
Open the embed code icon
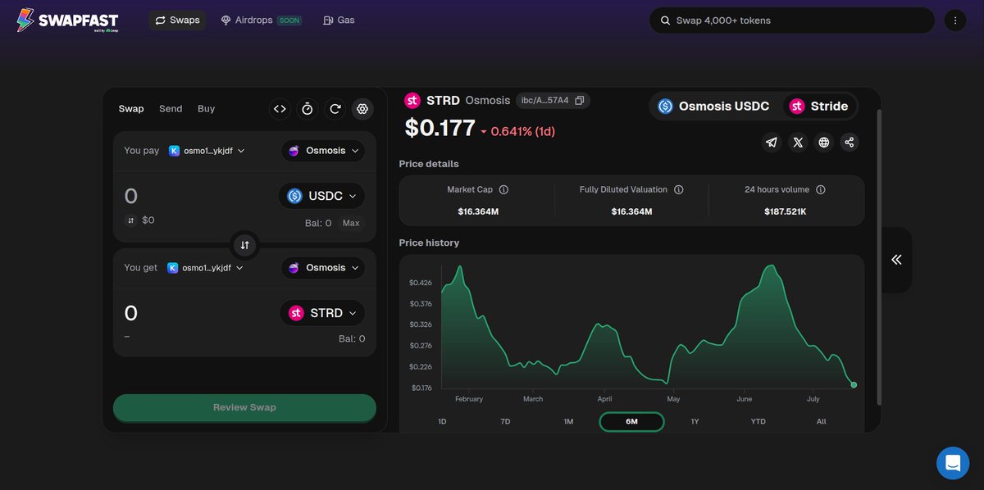pyautogui.click(x=280, y=109)
